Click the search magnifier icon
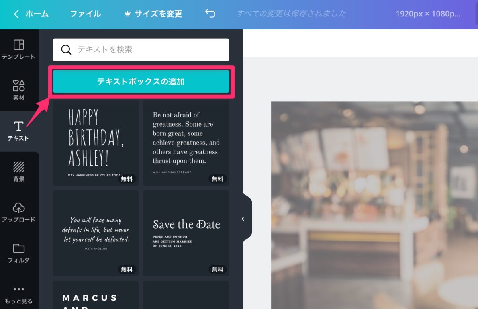The height and width of the screenshot is (309, 478). click(66, 50)
